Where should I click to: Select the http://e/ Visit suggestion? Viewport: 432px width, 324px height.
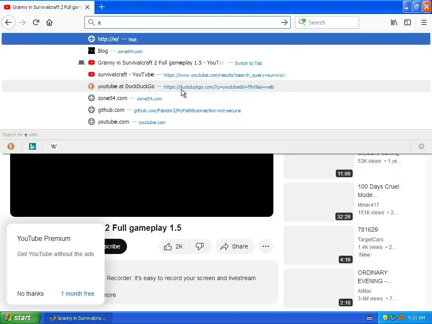coord(216,39)
